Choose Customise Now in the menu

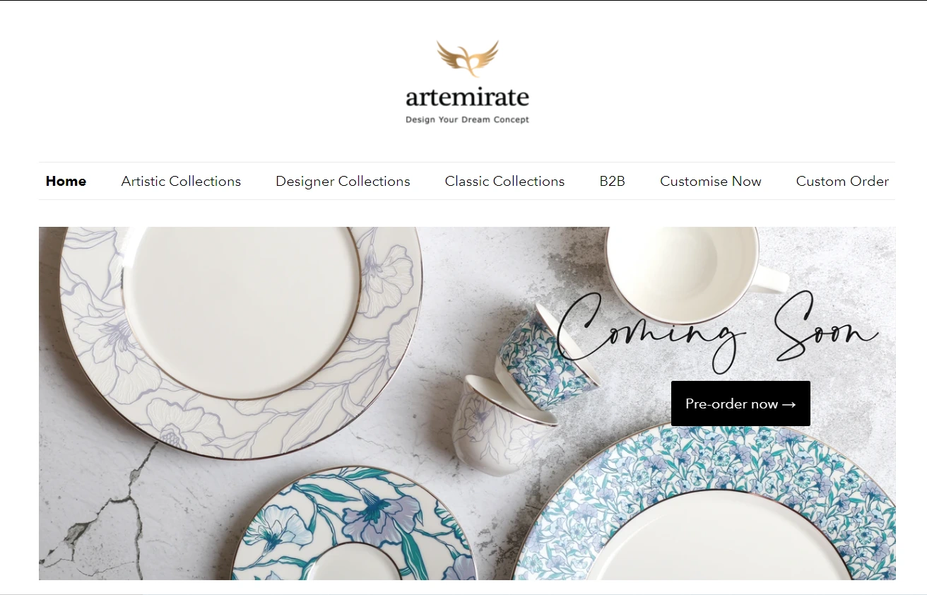point(710,181)
